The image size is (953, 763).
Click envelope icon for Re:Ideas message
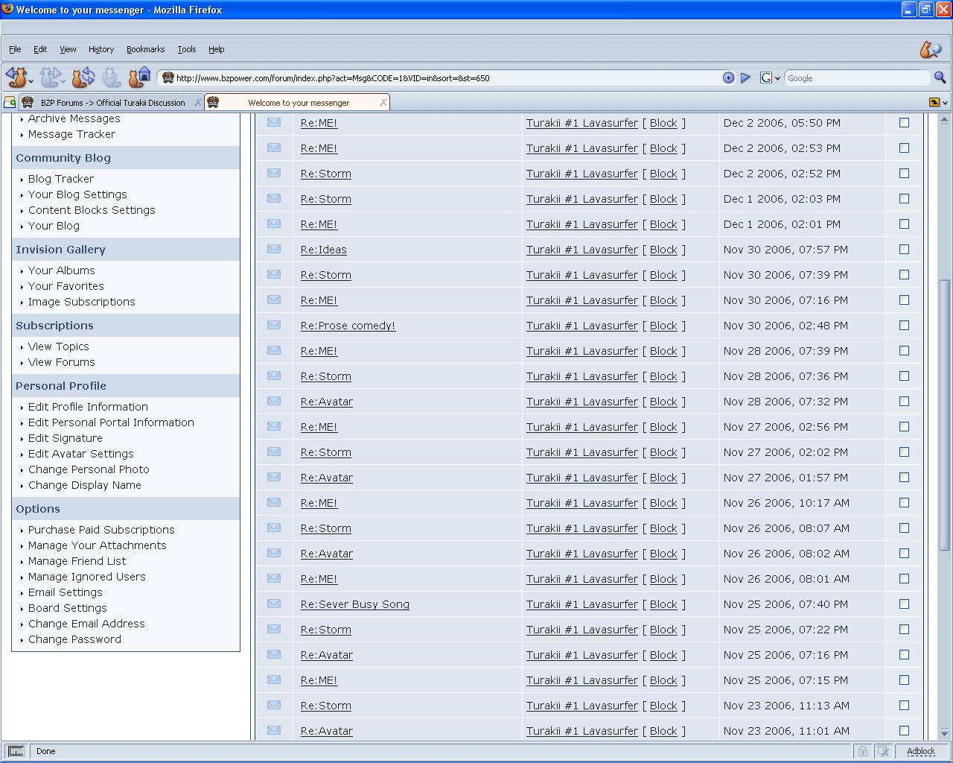point(274,249)
